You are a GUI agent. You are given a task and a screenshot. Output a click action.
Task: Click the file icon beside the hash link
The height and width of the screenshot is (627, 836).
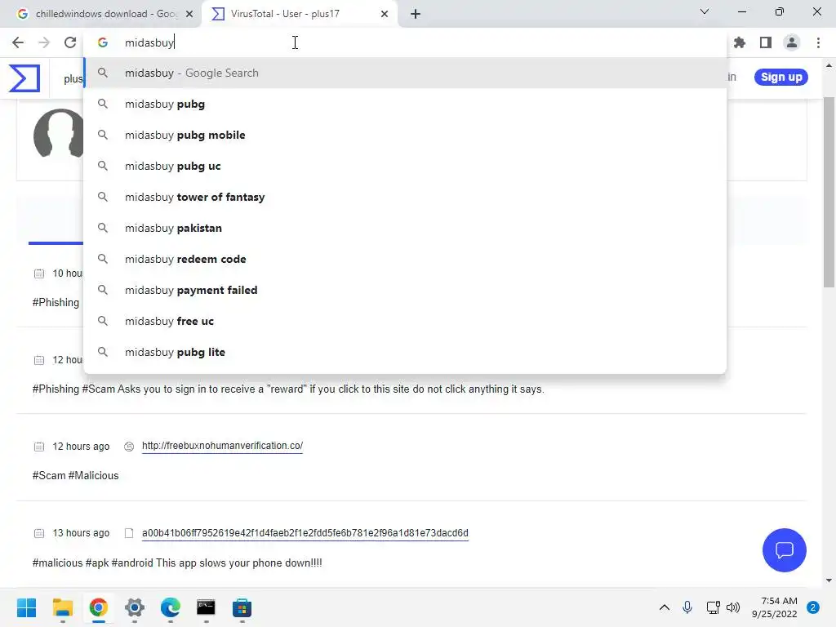click(x=129, y=533)
